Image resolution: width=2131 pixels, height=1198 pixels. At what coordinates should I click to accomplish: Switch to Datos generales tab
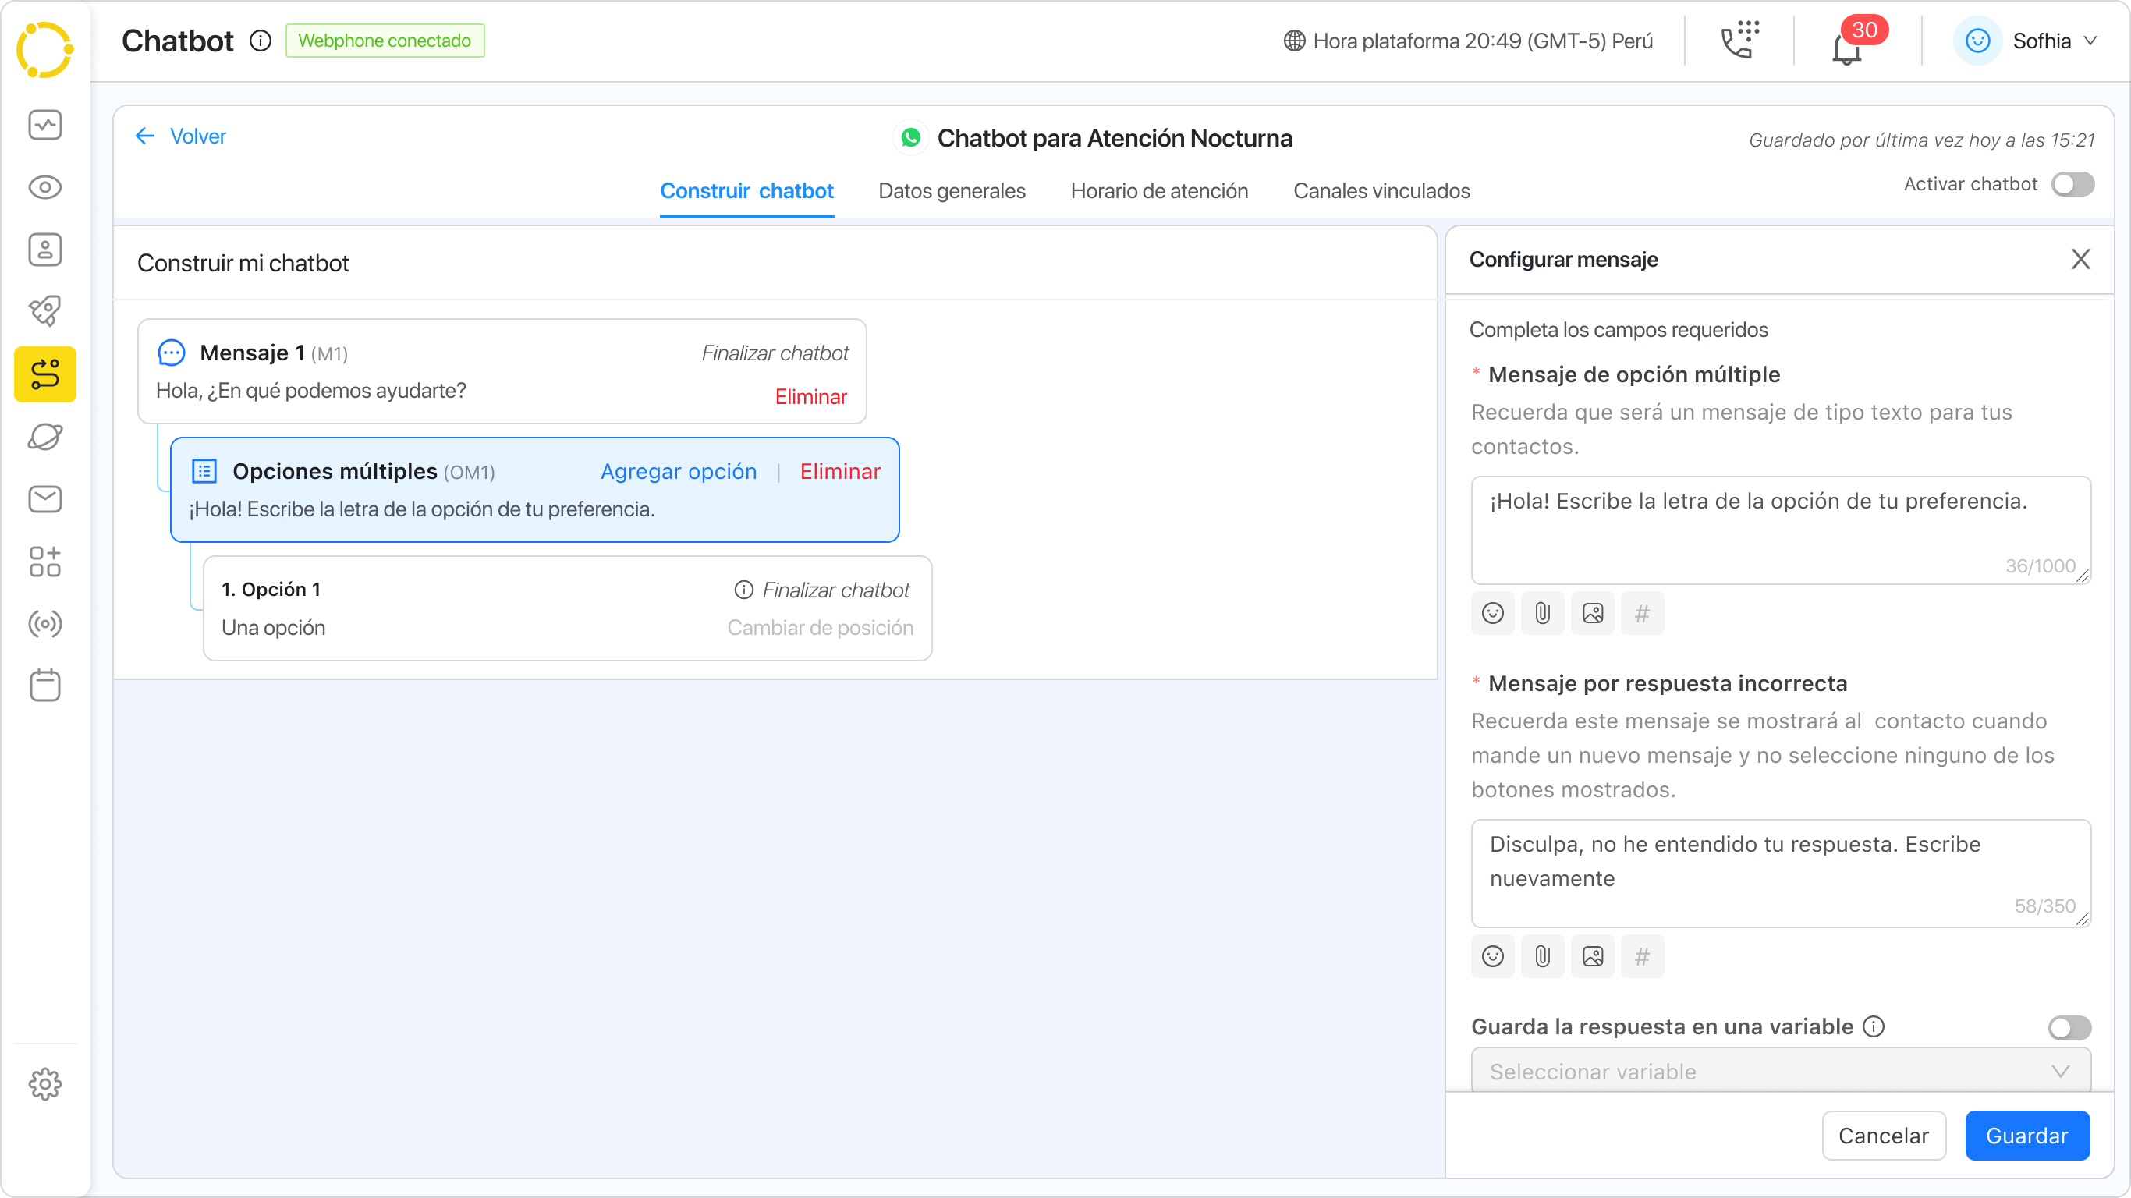coord(952,191)
